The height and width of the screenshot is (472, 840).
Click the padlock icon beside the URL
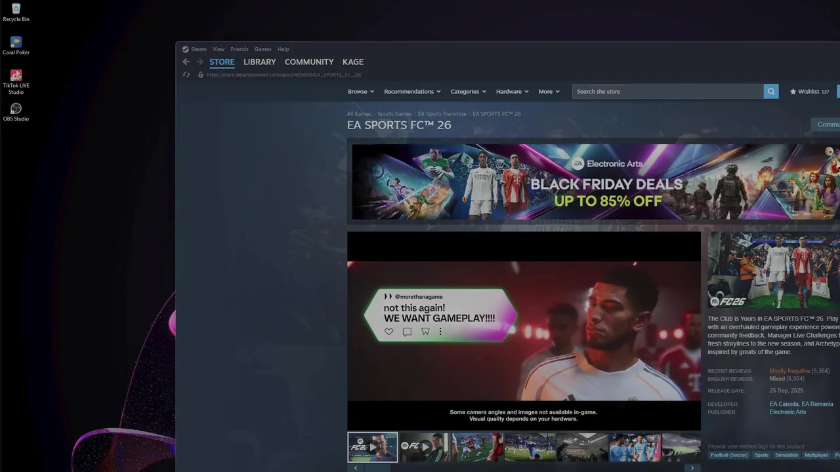[201, 75]
